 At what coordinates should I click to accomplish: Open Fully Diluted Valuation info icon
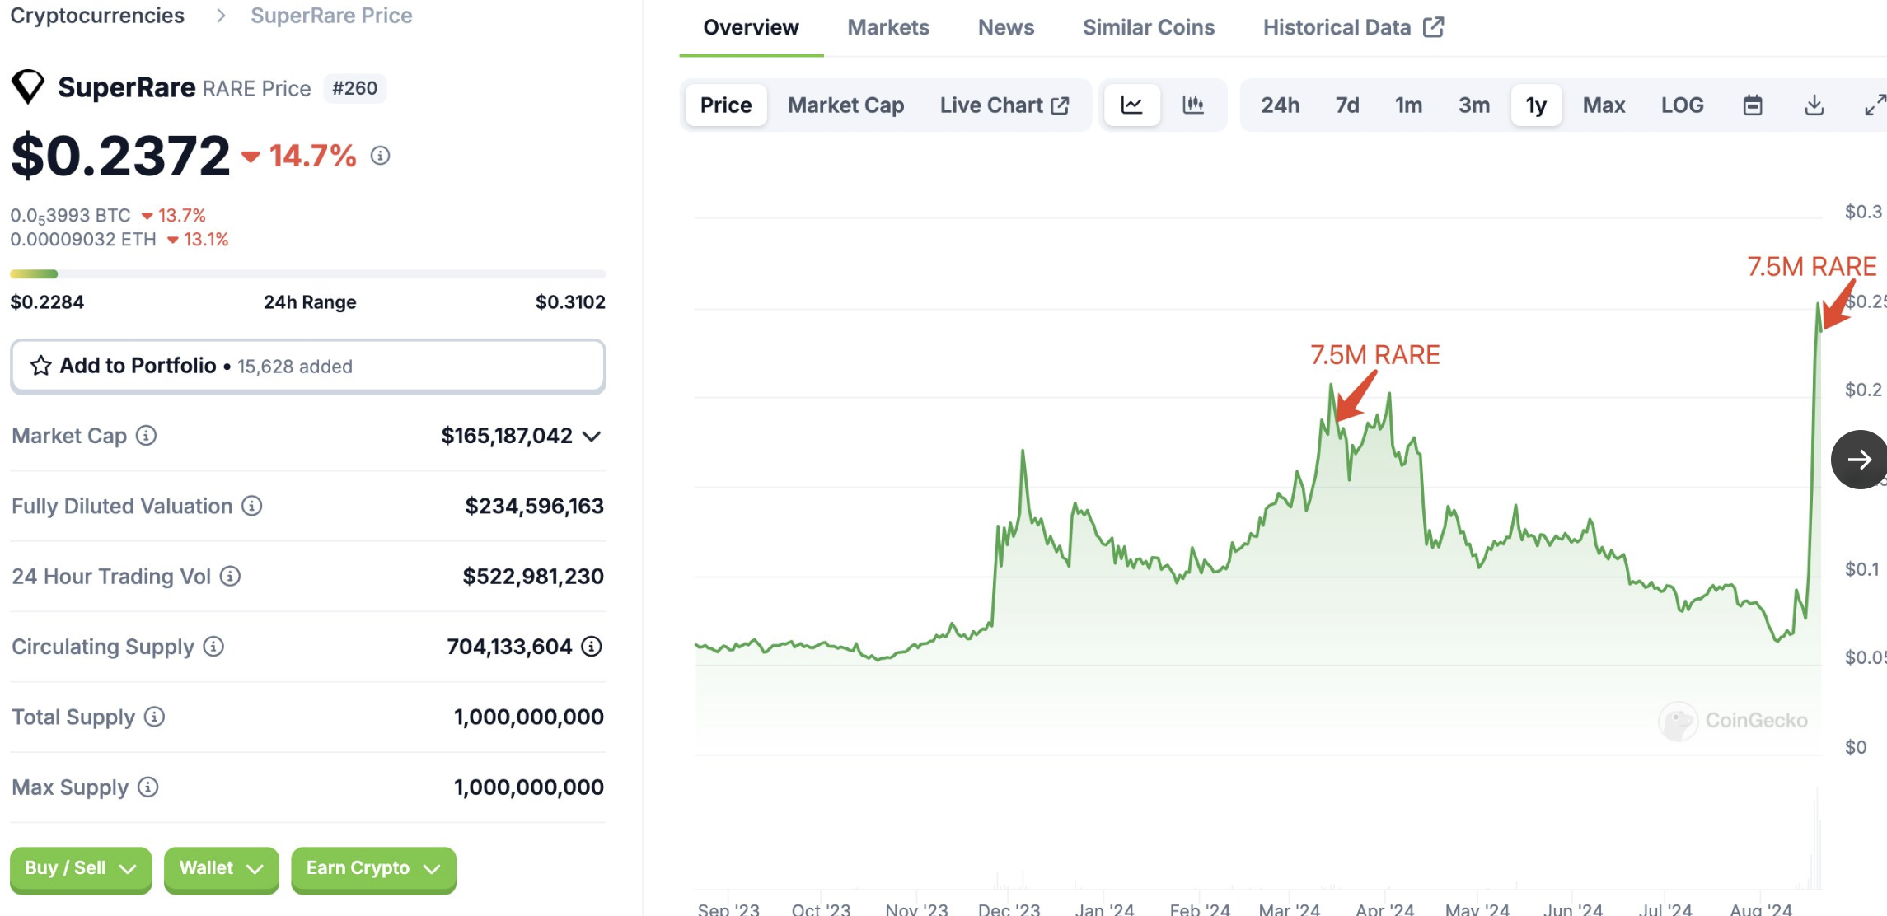[x=252, y=506]
